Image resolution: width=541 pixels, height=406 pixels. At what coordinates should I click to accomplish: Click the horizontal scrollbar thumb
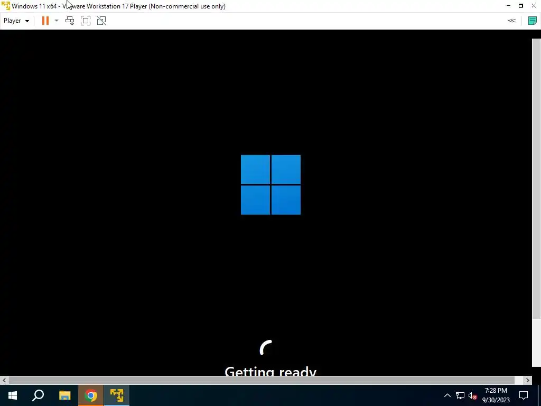pyautogui.click(x=262, y=380)
